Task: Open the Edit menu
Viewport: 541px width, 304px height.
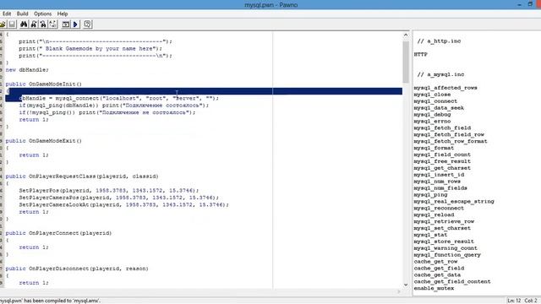Action: coord(7,14)
